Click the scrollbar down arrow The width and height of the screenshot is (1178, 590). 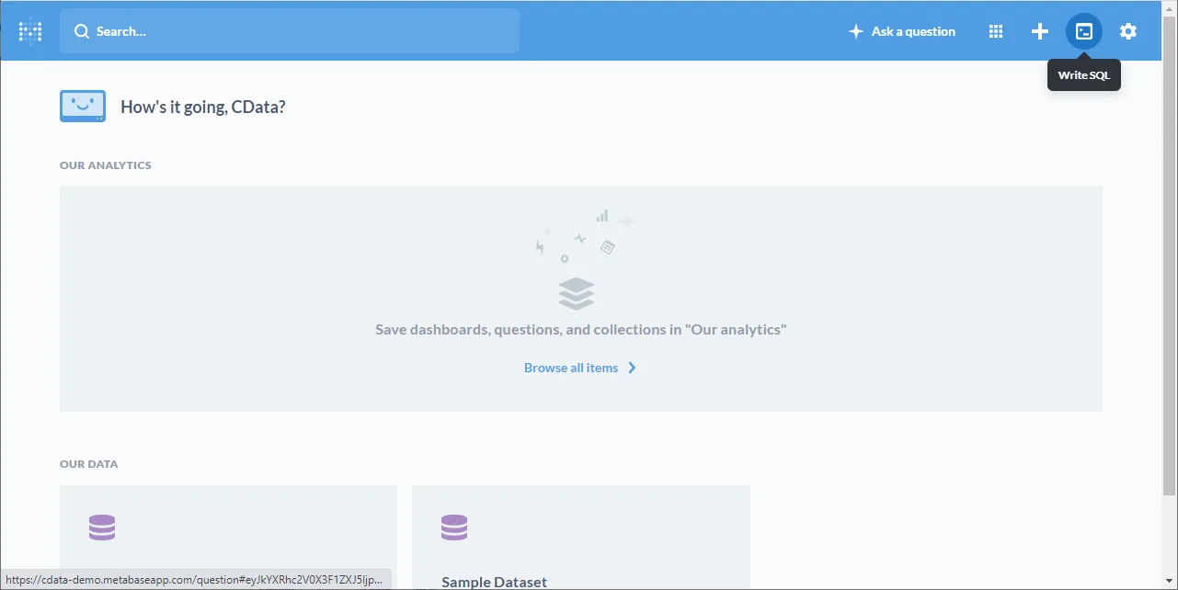click(x=1170, y=583)
